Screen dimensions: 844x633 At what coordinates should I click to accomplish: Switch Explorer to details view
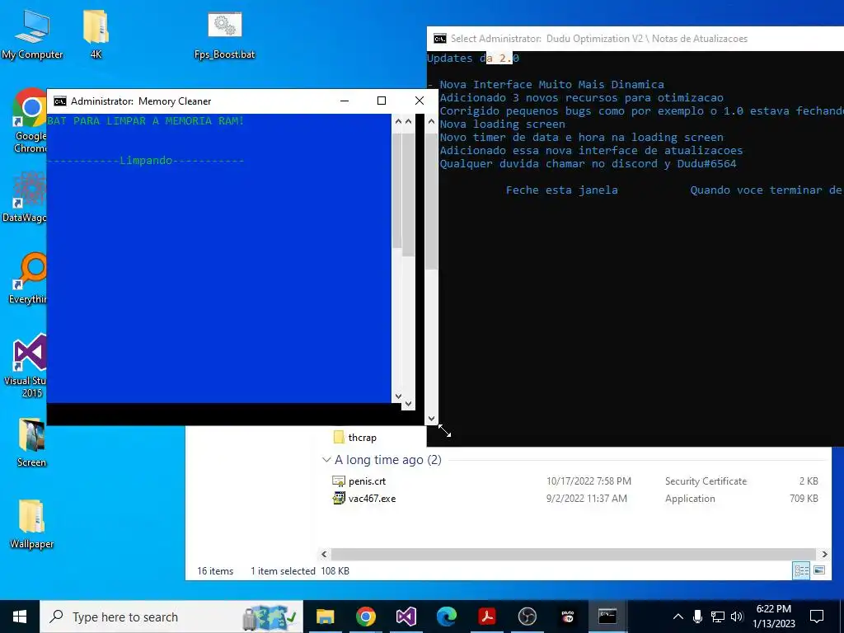[801, 570]
